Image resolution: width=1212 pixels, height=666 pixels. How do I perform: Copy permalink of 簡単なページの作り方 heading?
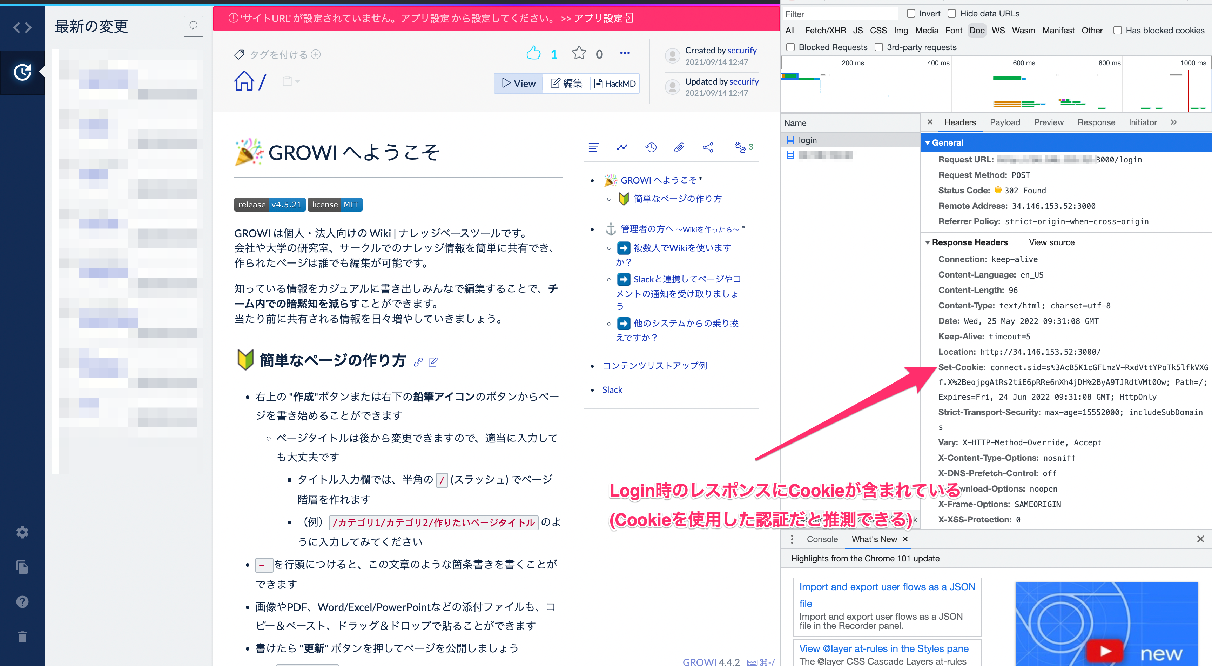[x=418, y=362]
